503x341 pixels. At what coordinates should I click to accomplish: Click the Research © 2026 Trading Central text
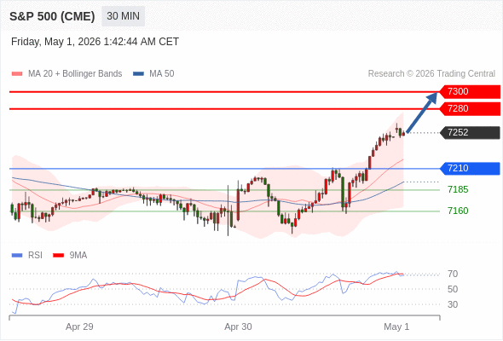click(x=431, y=74)
